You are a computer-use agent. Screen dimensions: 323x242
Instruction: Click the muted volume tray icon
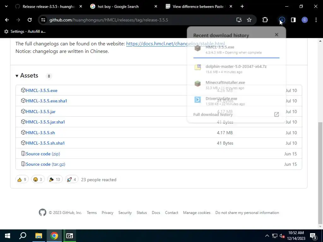(x=282, y=236)
